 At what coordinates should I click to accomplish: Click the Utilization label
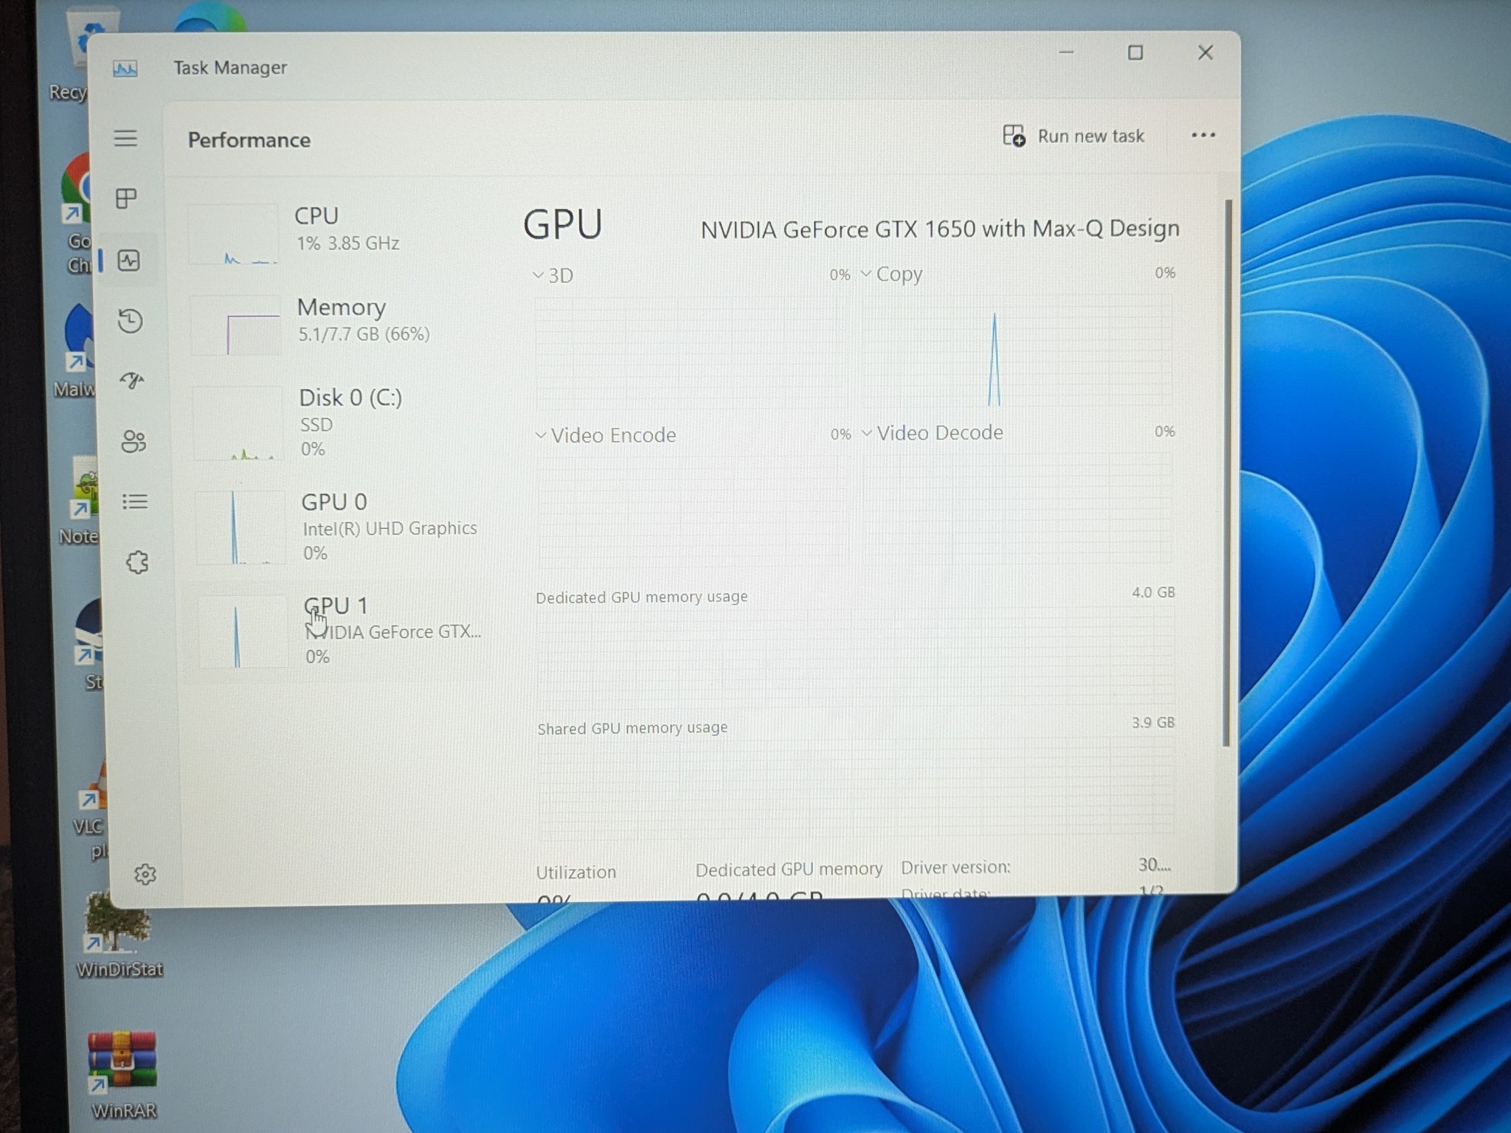576,872
